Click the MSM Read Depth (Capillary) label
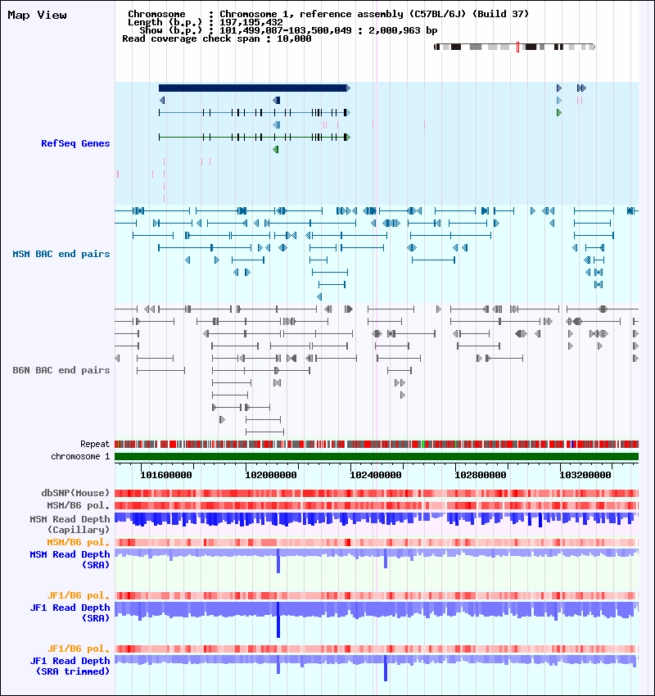 tap(70, 524)
